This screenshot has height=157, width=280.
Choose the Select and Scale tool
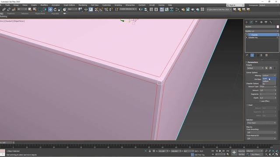[x=60, y=10]
